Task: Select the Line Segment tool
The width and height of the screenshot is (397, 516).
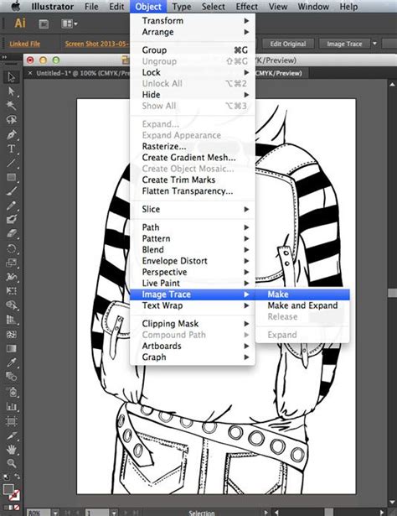Action: click(x=11, y=163)
